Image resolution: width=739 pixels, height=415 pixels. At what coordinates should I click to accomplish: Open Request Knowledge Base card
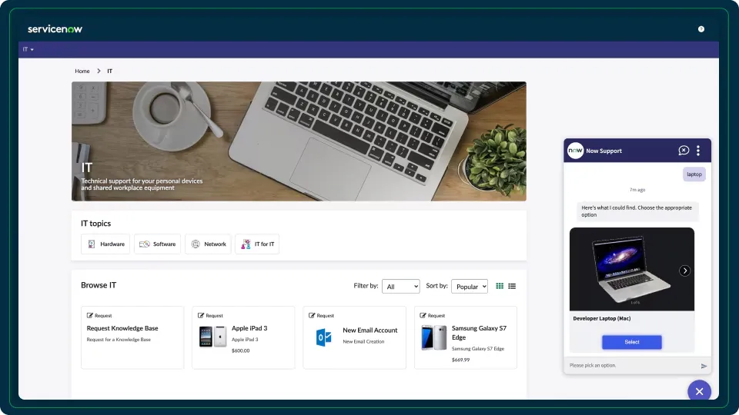coord(132,337)
